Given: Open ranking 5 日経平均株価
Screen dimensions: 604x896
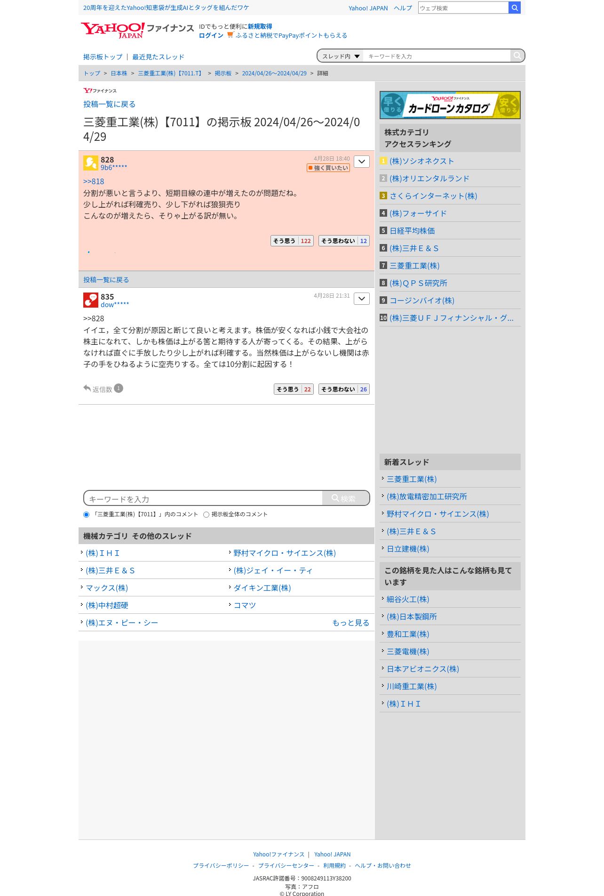Looking at the screenshot, I should (x=412, y=231).
